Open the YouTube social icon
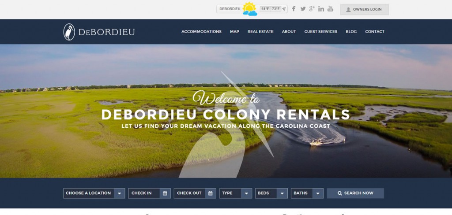 330,9
